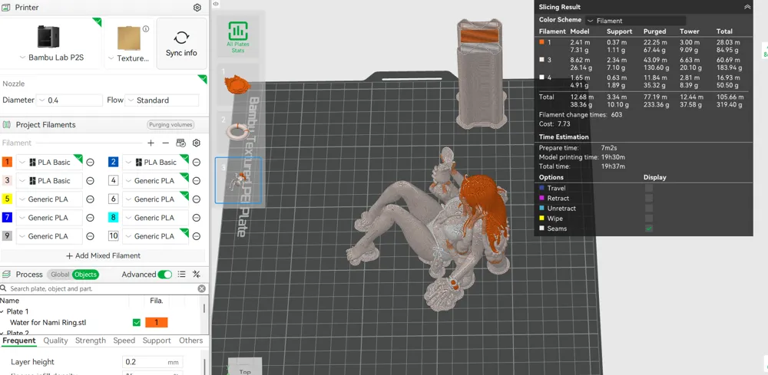This screenshot has height=375, width=768.
Task: Click filament 7 blue color swatch
Action: 7,218
